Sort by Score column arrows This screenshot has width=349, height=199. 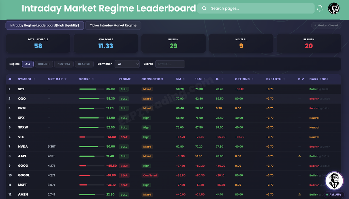[x=93, y=79]
